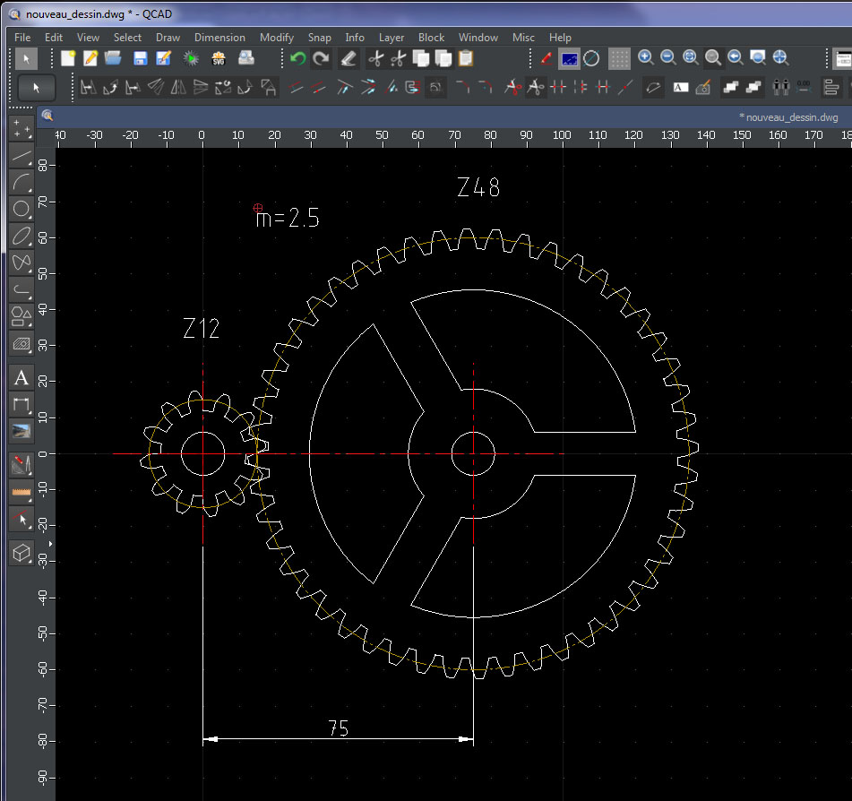Screen dimensions: 852x801
Task: Expand the Shapes tool flyout
Action: 22,316
